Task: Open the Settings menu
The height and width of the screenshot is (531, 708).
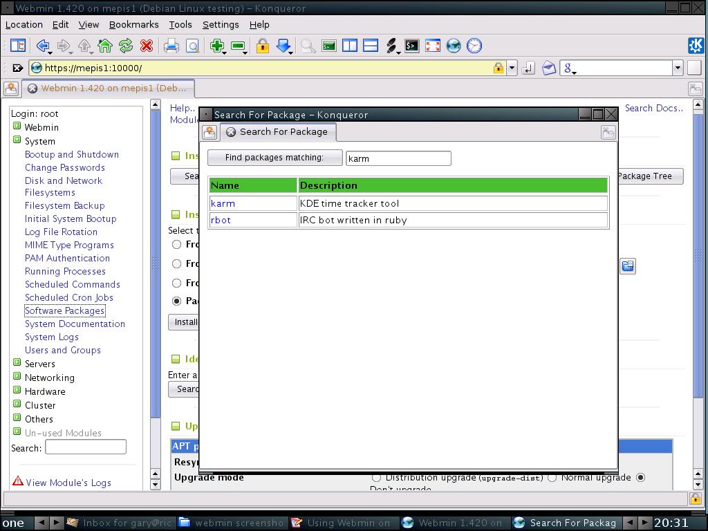Action: 221,25
